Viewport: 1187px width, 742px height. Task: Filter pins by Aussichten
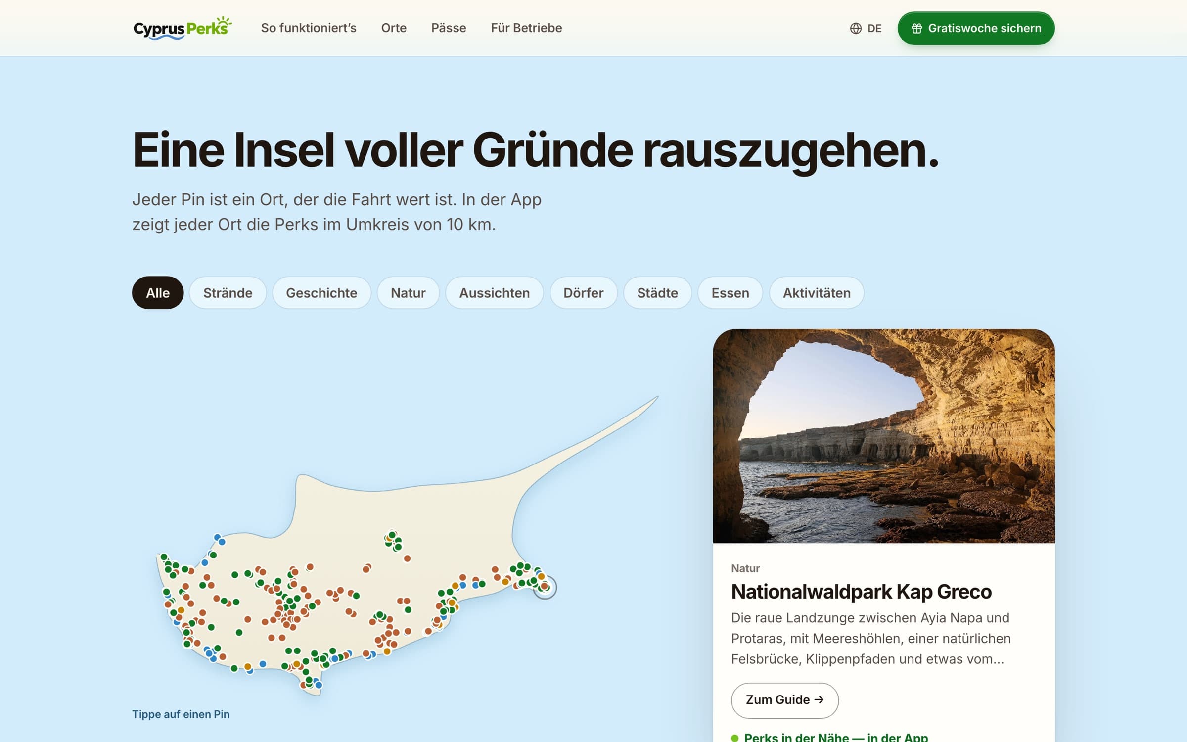click(495, 293)
